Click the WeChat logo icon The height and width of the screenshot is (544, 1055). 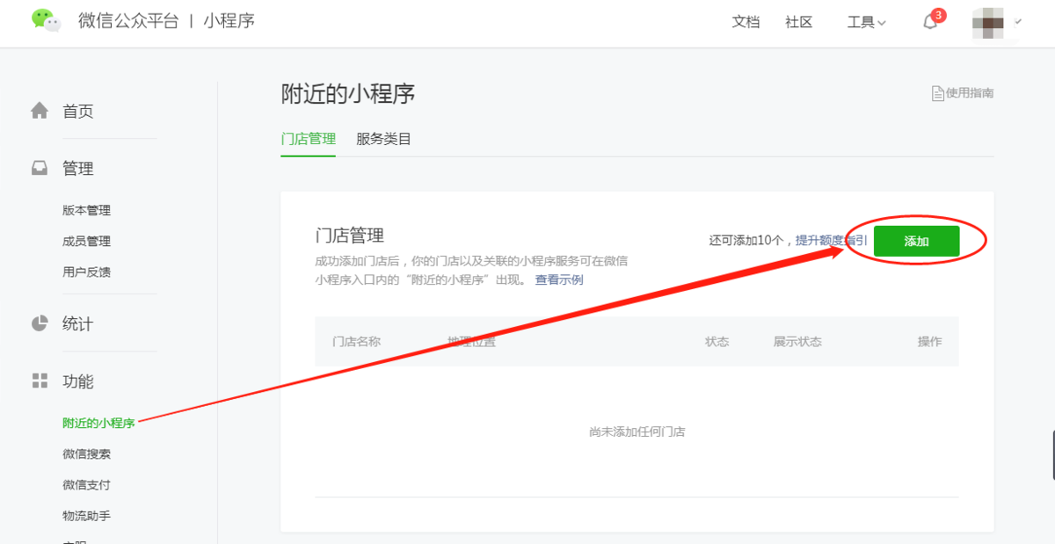tap(46, 20)
